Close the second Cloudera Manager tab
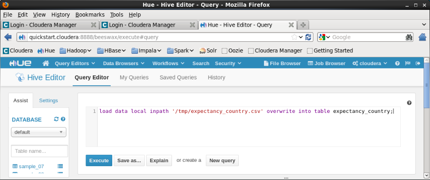Image resolution: width=430 pixels, height=180 pixels. pos(193,25)
